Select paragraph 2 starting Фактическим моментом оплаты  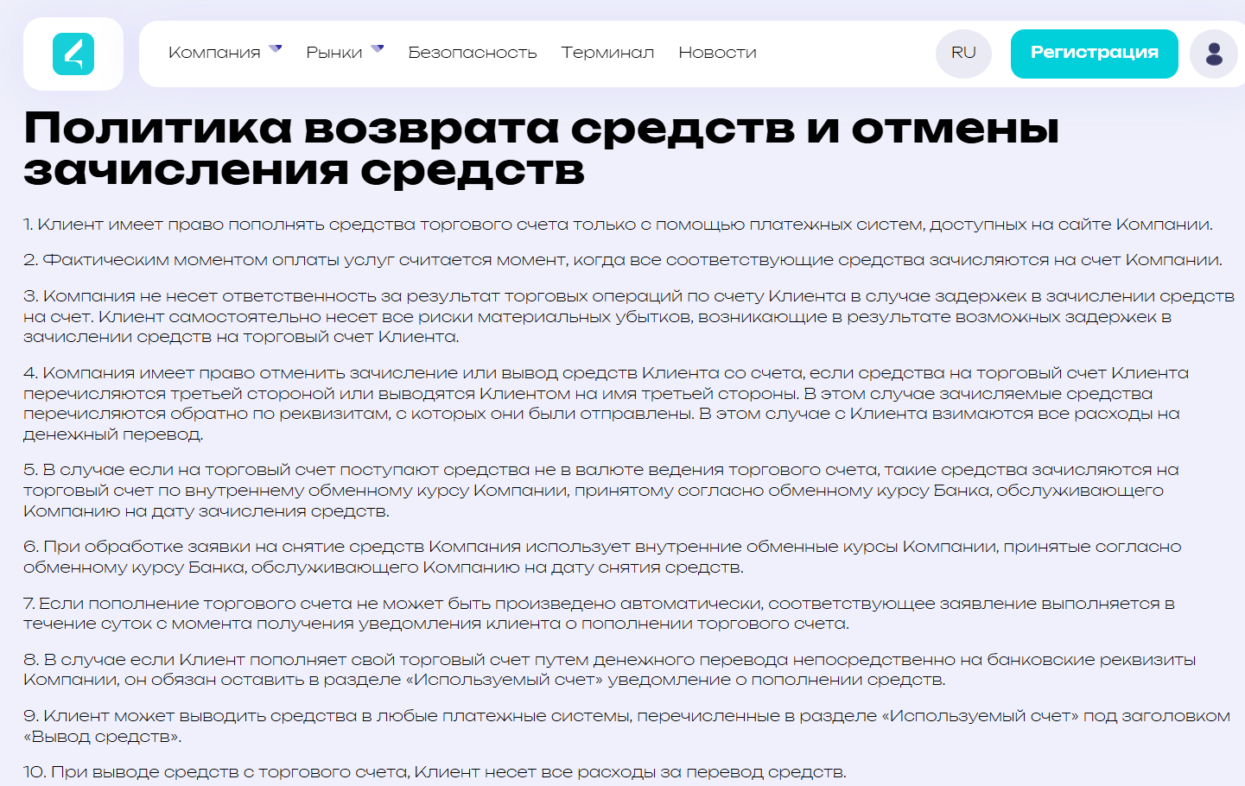[x=623, y=260]
